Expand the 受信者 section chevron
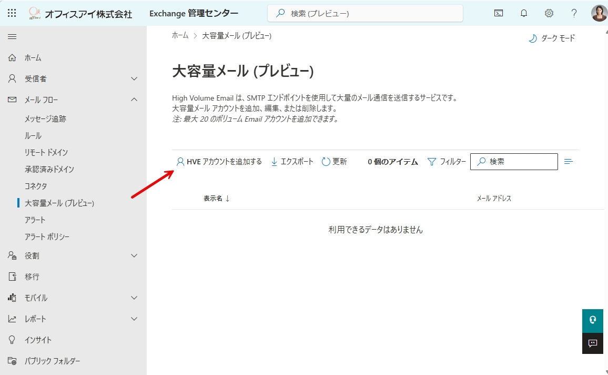This screenshot has width=608, height=375. [134, 79]
